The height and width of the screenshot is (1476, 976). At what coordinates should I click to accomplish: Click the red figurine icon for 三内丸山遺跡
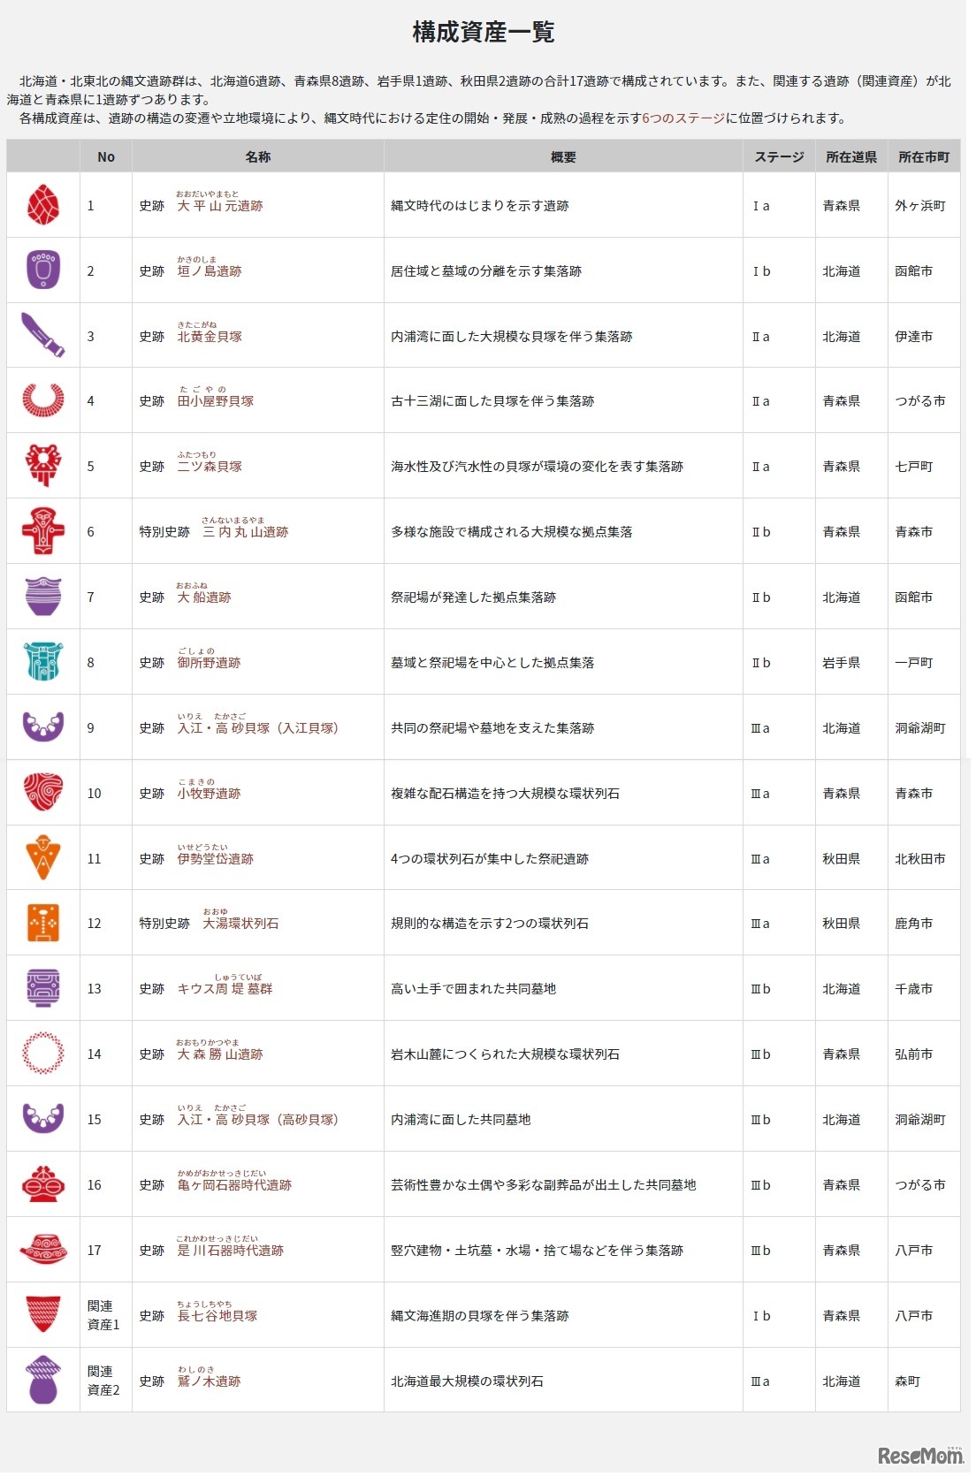pos(42,532)
